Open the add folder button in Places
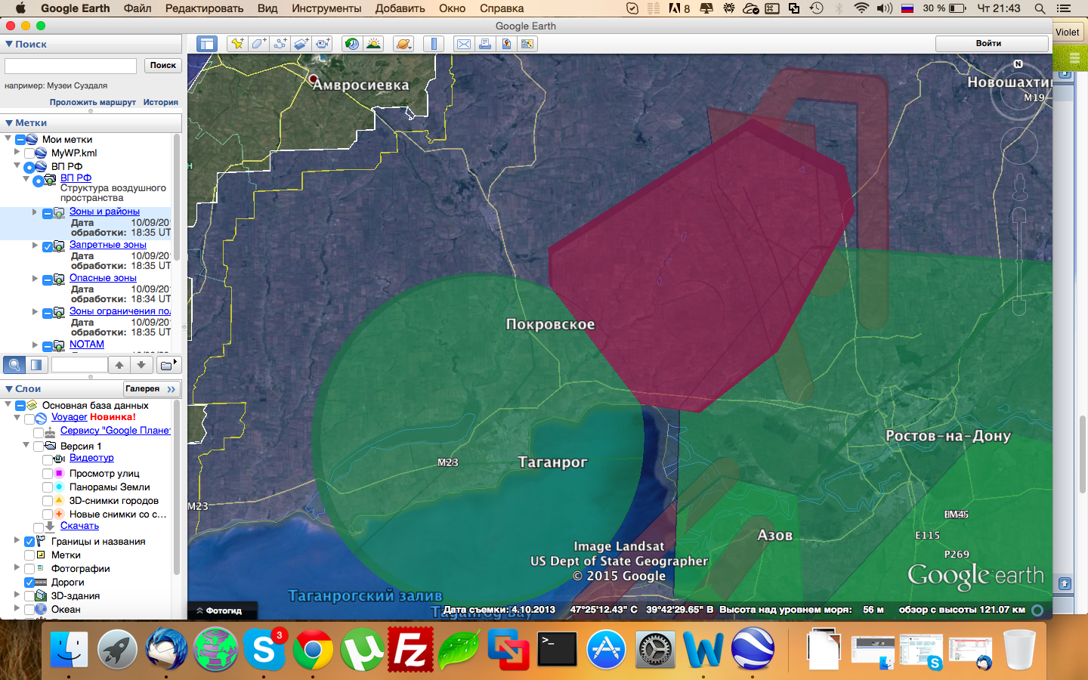 (x=168, y=365)
